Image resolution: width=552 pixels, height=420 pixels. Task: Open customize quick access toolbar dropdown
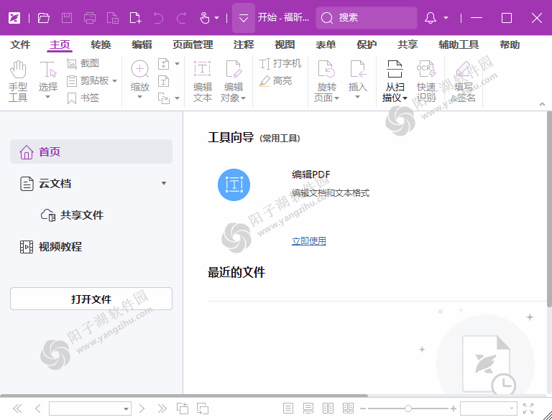click(x=244, y=18)
